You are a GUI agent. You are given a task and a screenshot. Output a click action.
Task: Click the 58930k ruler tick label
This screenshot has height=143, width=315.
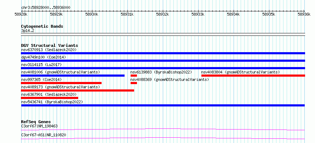(x=92, y=14)
